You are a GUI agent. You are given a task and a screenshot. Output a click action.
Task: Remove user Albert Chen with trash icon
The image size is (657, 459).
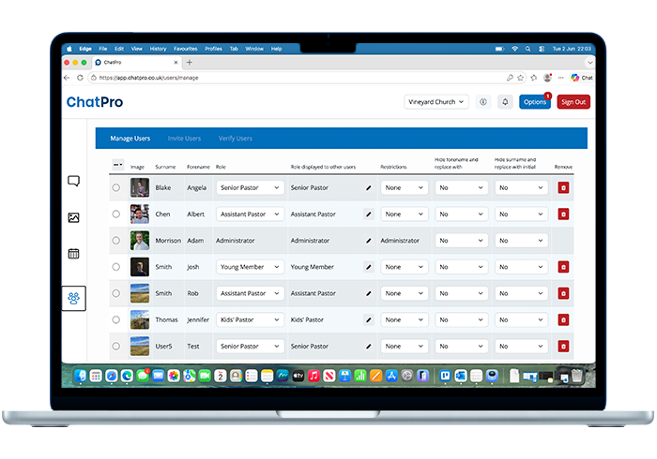563,214
